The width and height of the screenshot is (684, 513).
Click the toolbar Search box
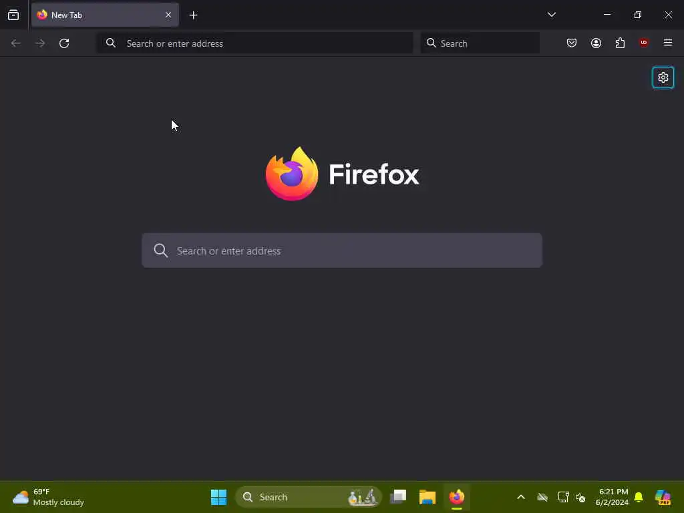coord(480,43)
